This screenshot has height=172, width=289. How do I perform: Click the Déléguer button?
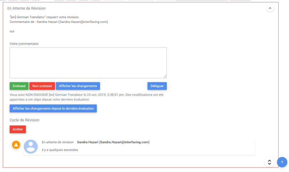point(157,86)
